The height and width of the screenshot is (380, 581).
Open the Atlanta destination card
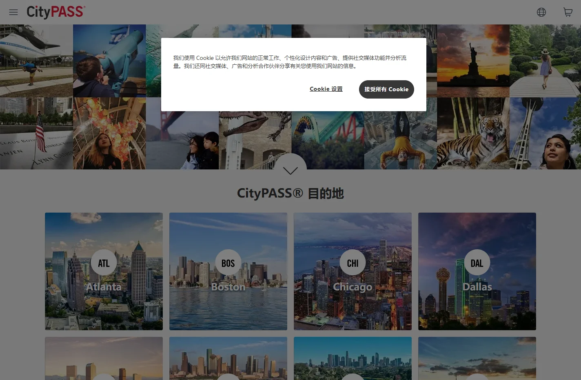tap(104, 271)
